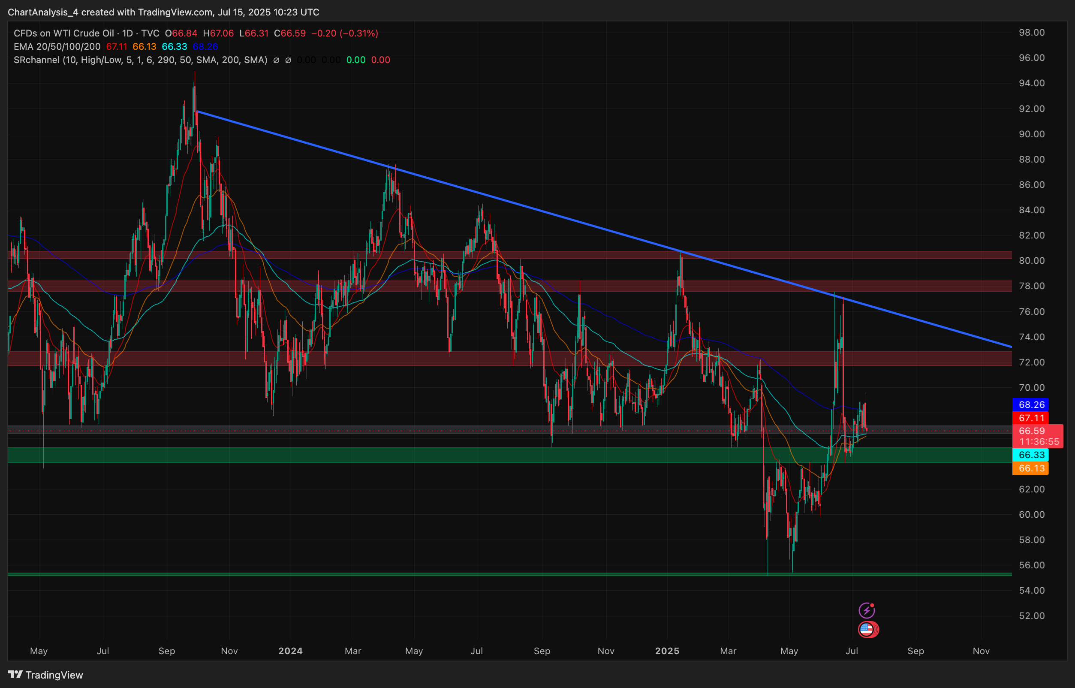The image size is (1075, 688).
Task: Click the orange 66.13 price axis tag
Action: 1031,468
